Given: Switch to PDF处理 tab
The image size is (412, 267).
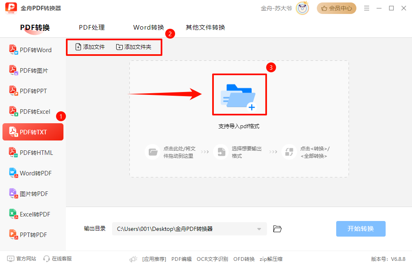Looking at the screenshot, I should coord(92,28).
